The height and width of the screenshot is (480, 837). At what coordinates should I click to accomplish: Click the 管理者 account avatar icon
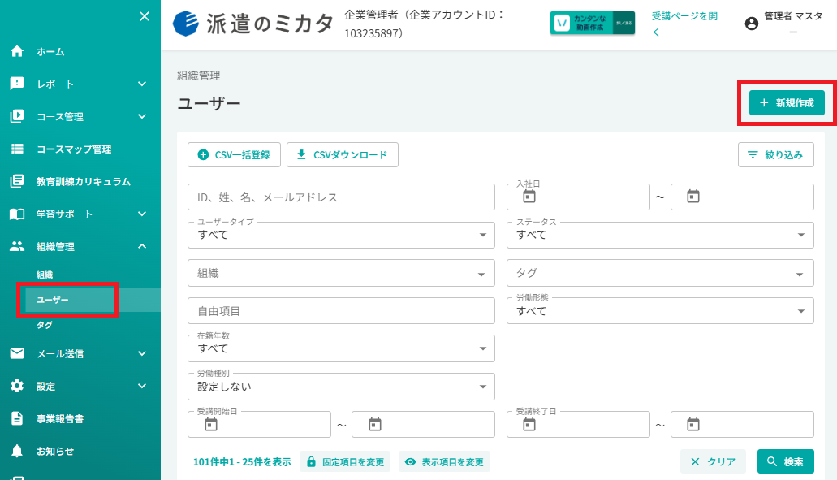(752, 24)
